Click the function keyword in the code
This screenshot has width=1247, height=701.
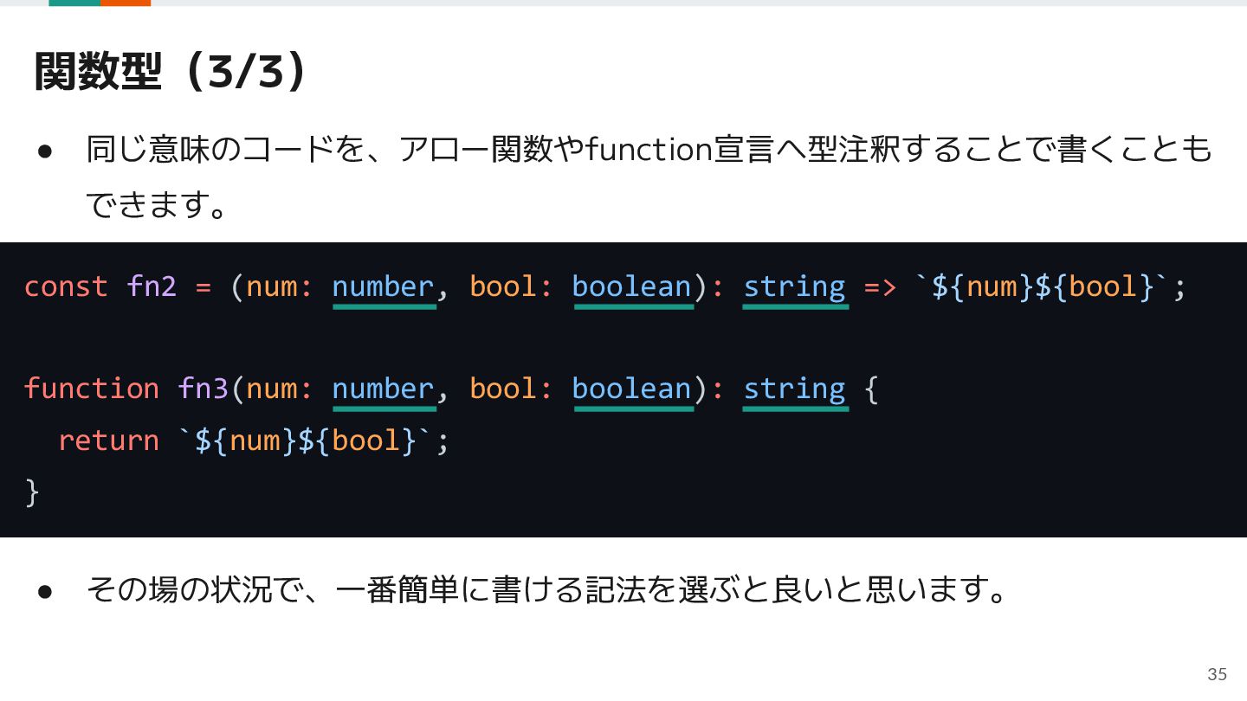pos(92,389)
